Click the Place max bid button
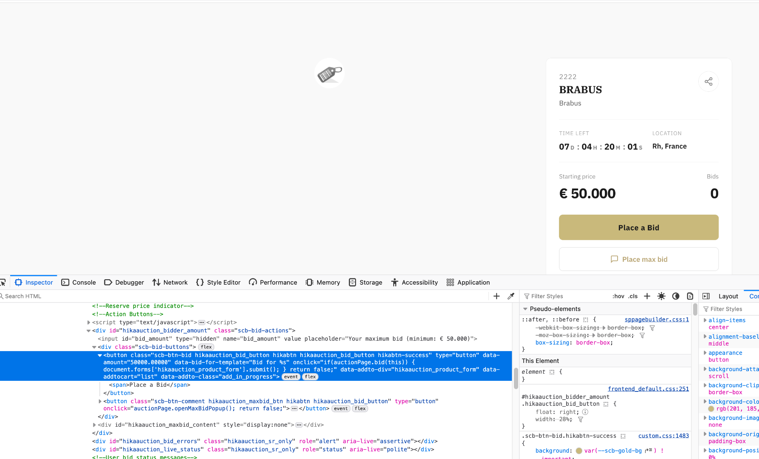 tap(638, 259)
